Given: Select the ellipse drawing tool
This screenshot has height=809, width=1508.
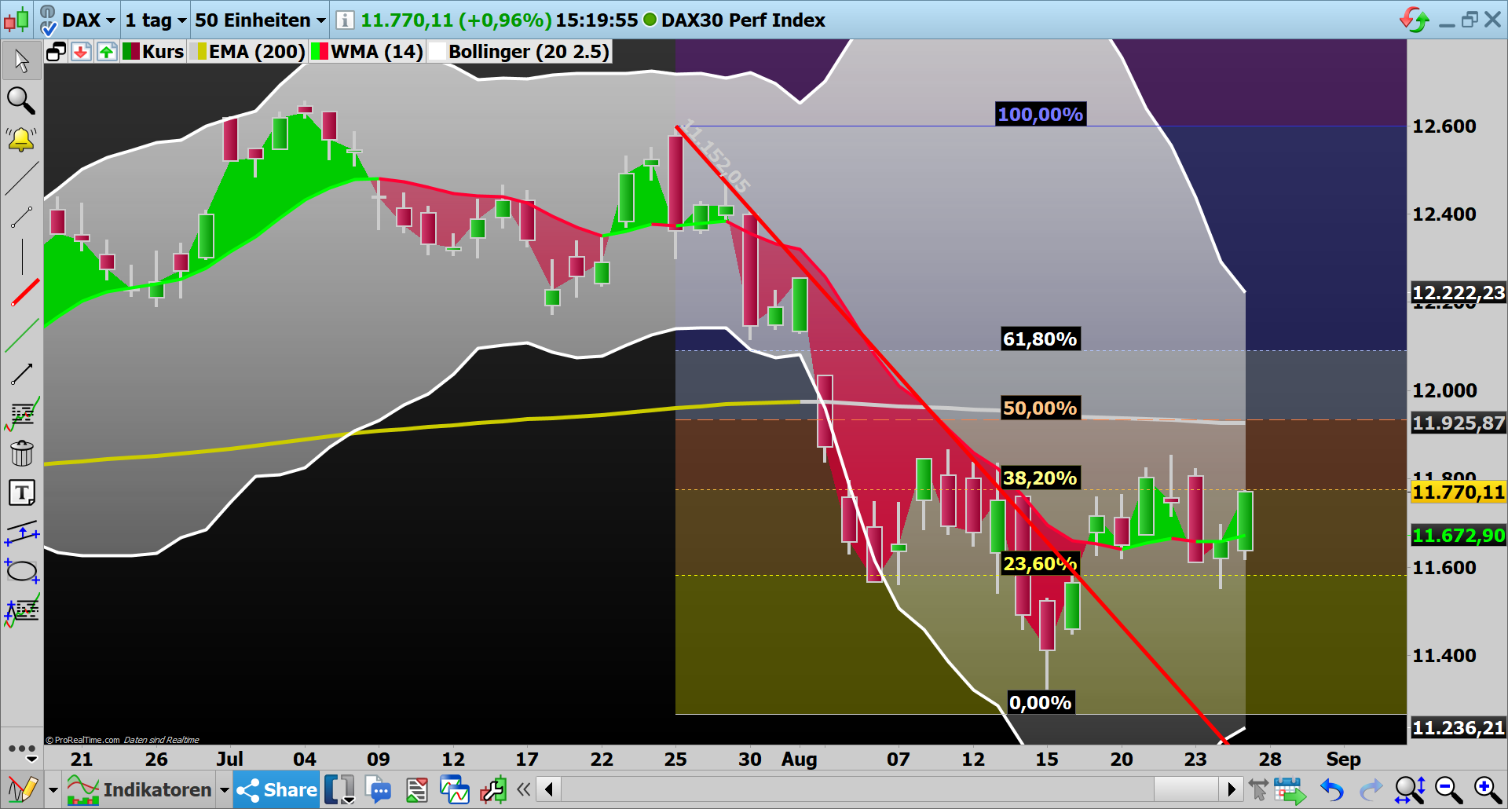Looking at the screenshot, I should 22,571.
